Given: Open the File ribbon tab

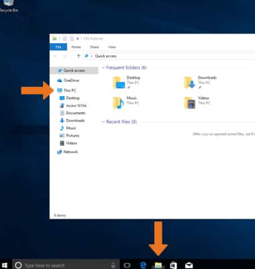Looking at the screenshot, I should (58, 47).
